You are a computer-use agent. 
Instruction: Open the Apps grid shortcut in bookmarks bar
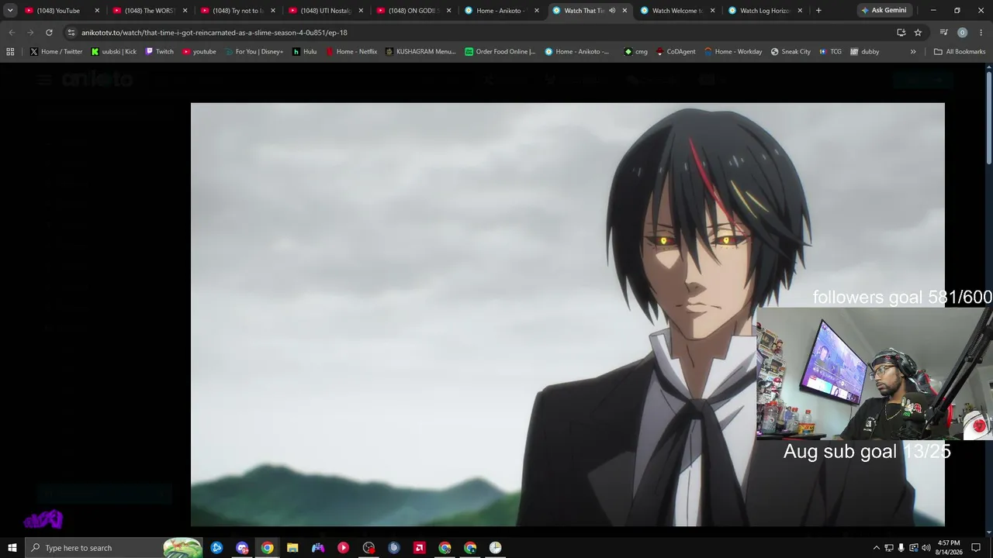pyautogui.click(x=10, y=52)
